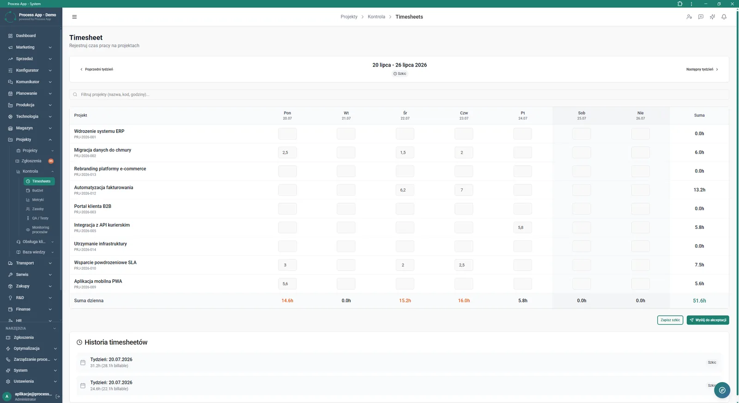Open the three-dot menu in title bar
The image size is (739, 403).
(691, 4)
